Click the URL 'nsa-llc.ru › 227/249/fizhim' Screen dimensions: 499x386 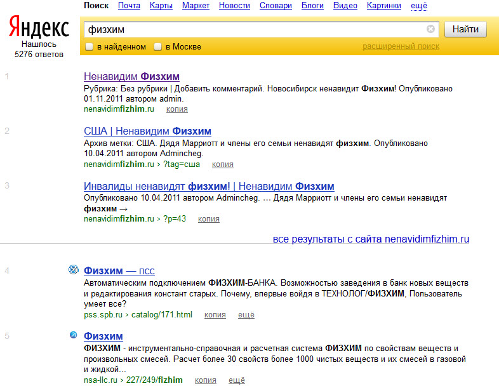pos(133,380)
